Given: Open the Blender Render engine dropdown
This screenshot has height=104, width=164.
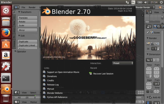Looking at the screenshot, I should tap(145, 7).
